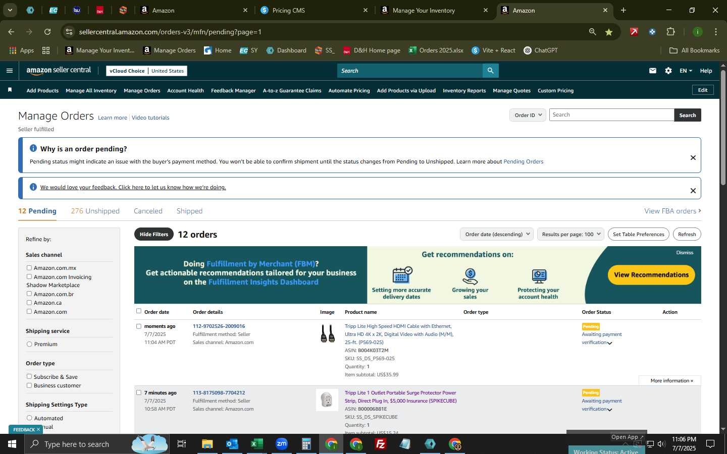Reload the page with browser refresh icon
Viewport: 727px width, 454px height.
47,32
